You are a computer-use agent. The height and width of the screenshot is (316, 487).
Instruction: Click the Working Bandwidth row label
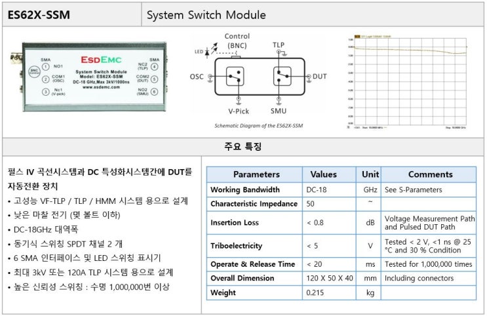click(x=245, y=189)
